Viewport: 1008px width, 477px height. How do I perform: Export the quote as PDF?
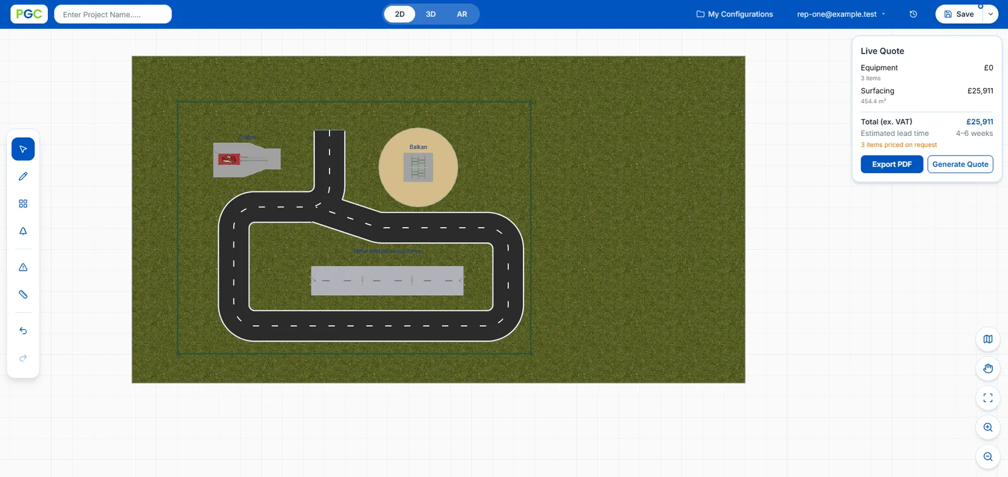click(x=892, y=164)
